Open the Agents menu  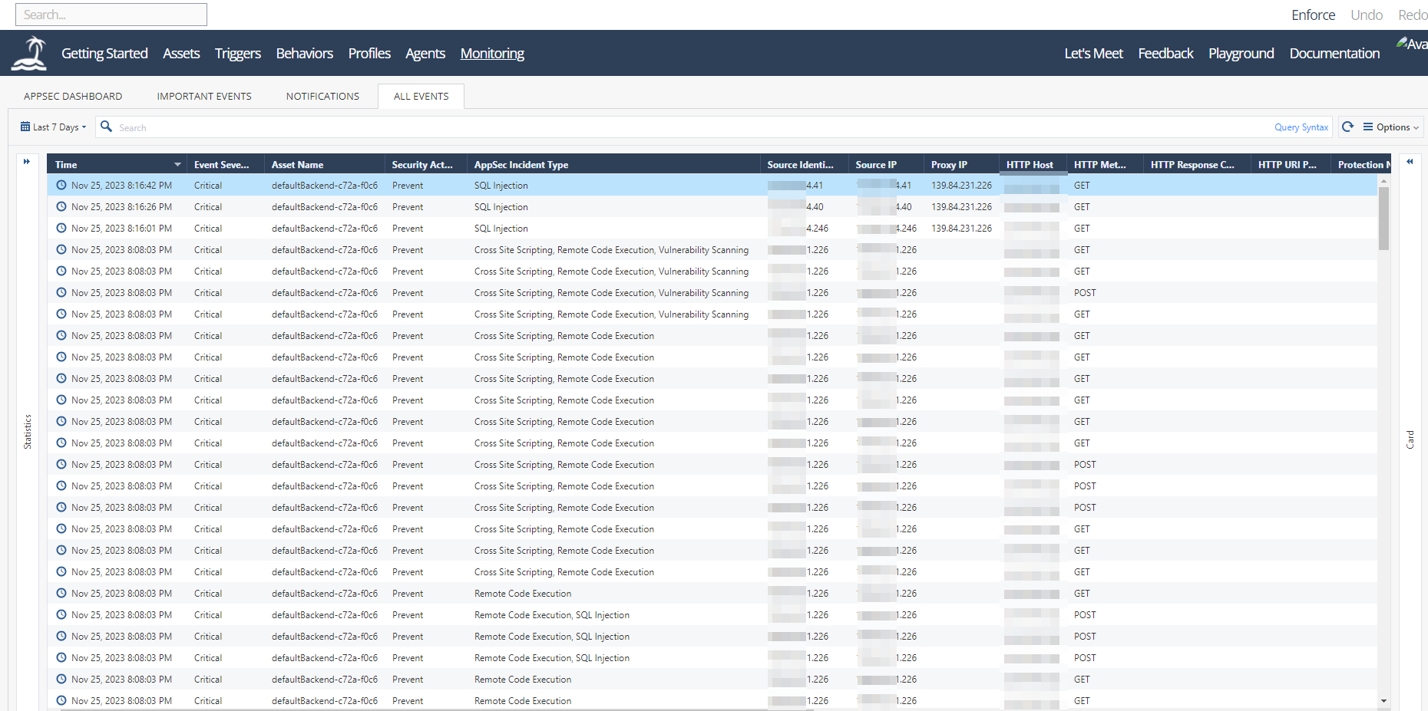(425, 53)
